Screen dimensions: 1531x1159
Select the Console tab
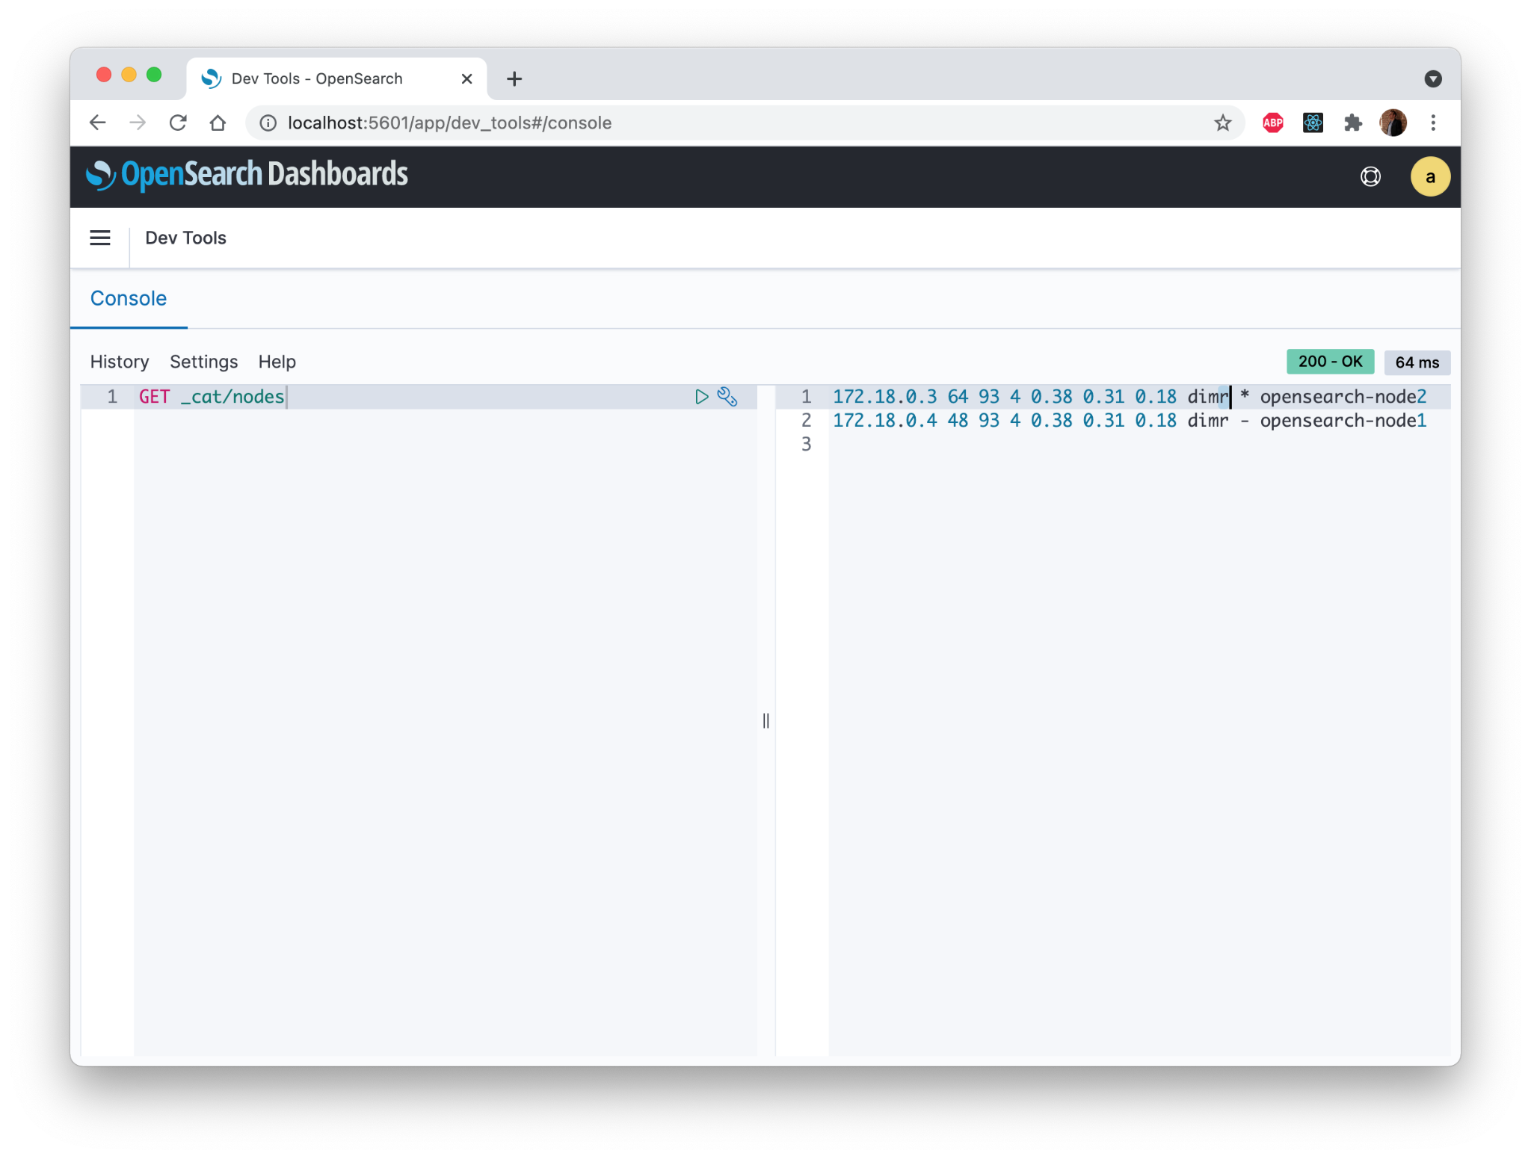coord(129,298)
